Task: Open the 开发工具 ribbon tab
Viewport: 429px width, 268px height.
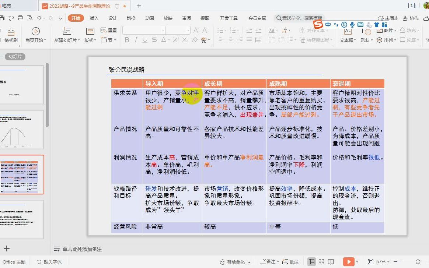Action: coord(229,17)
